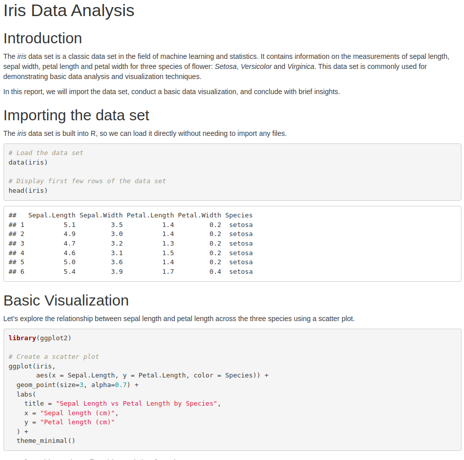Click the italic word Virginica
This screenshot has height=460, width=464.
[300, 66]
